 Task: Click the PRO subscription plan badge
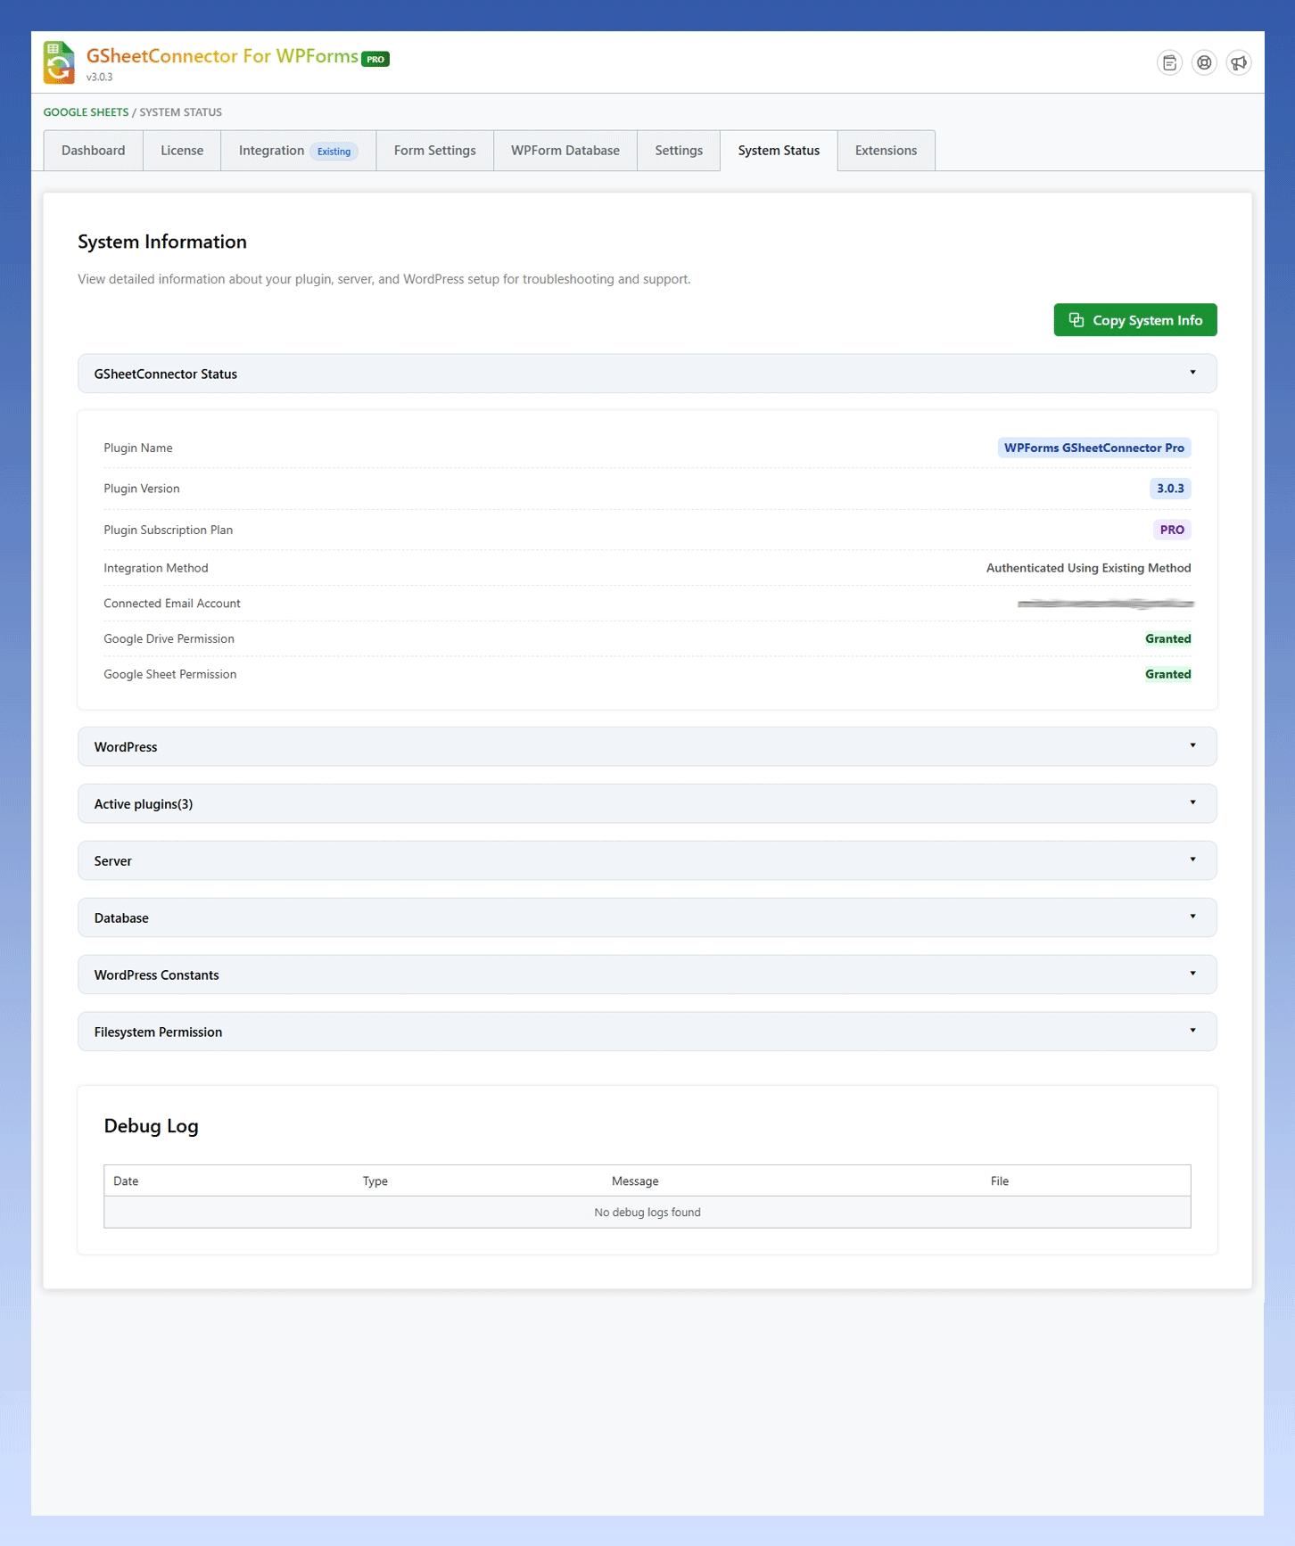tap(1172, 530)
